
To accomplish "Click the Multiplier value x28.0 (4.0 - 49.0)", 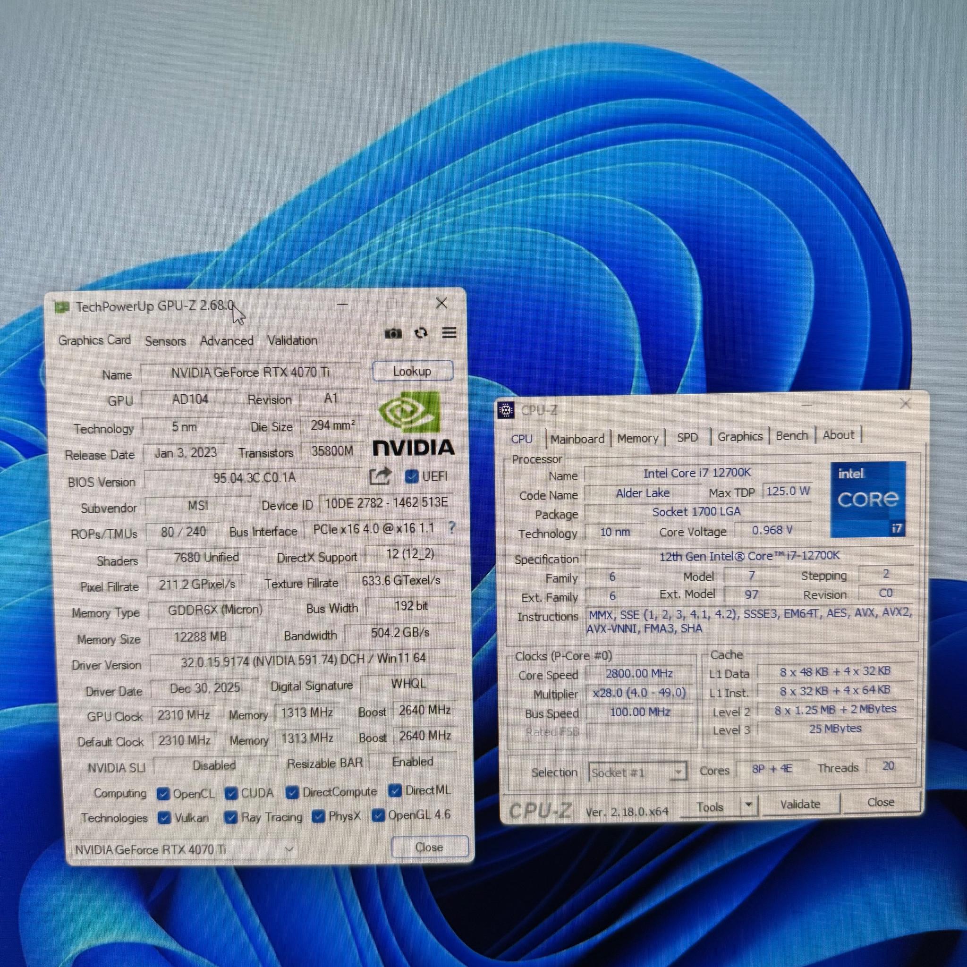I will click(639, 693).
